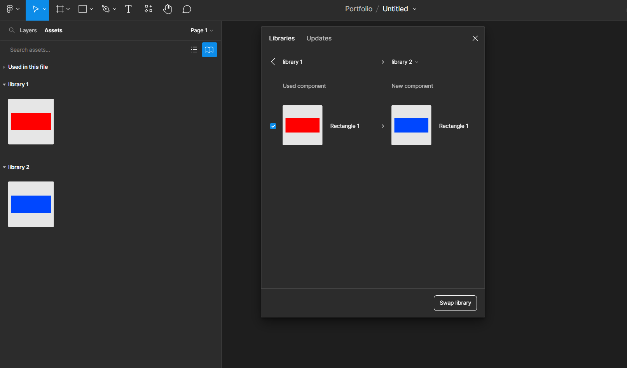Switch to Libraries tab in dialog
The image size is (627, 368).
pos(282,38)
